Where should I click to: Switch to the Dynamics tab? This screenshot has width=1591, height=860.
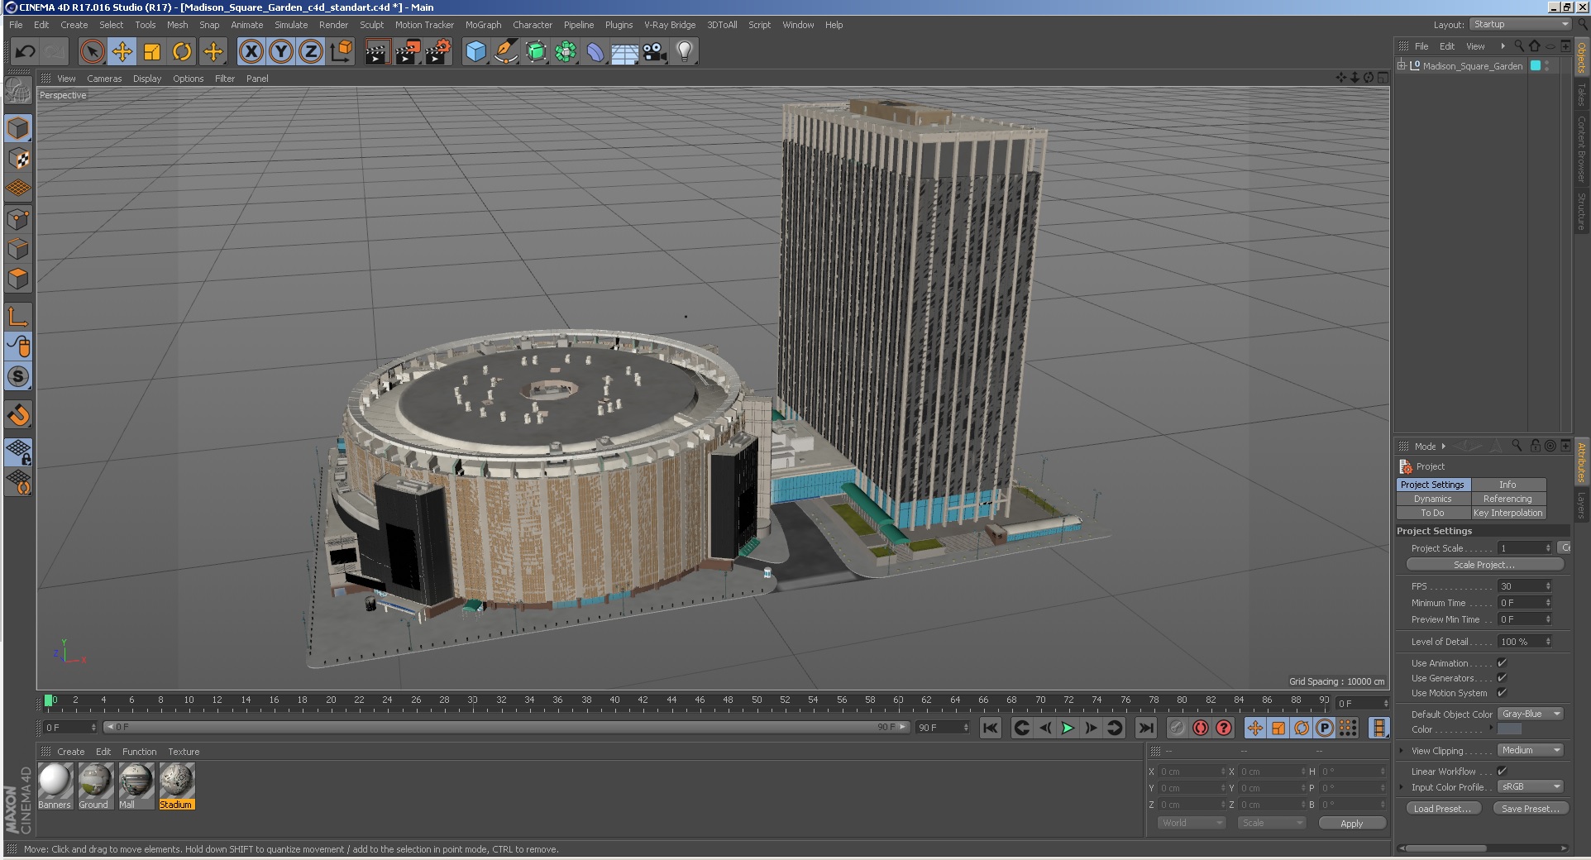(1433, 499)
